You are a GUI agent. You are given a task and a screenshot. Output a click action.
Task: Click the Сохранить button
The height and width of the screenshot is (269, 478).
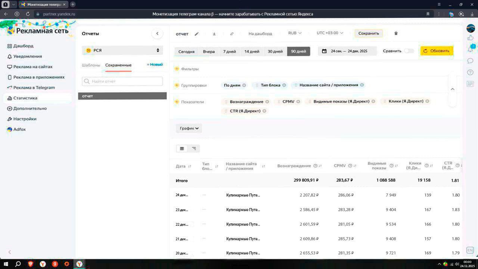[369, 33]
